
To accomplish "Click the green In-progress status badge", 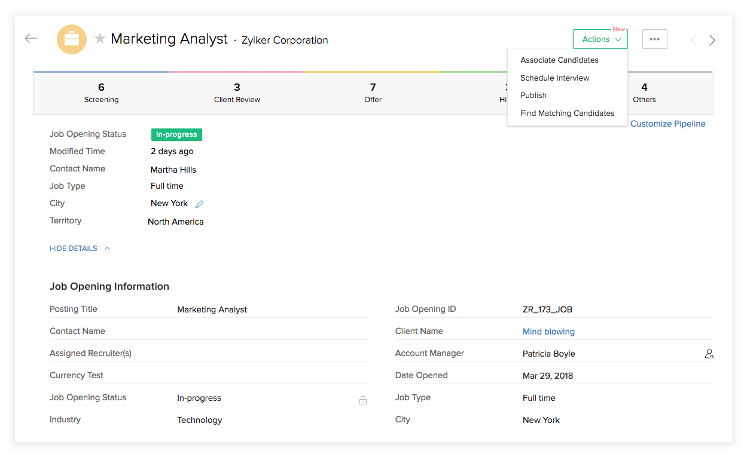I will click(x=176, y=134).
